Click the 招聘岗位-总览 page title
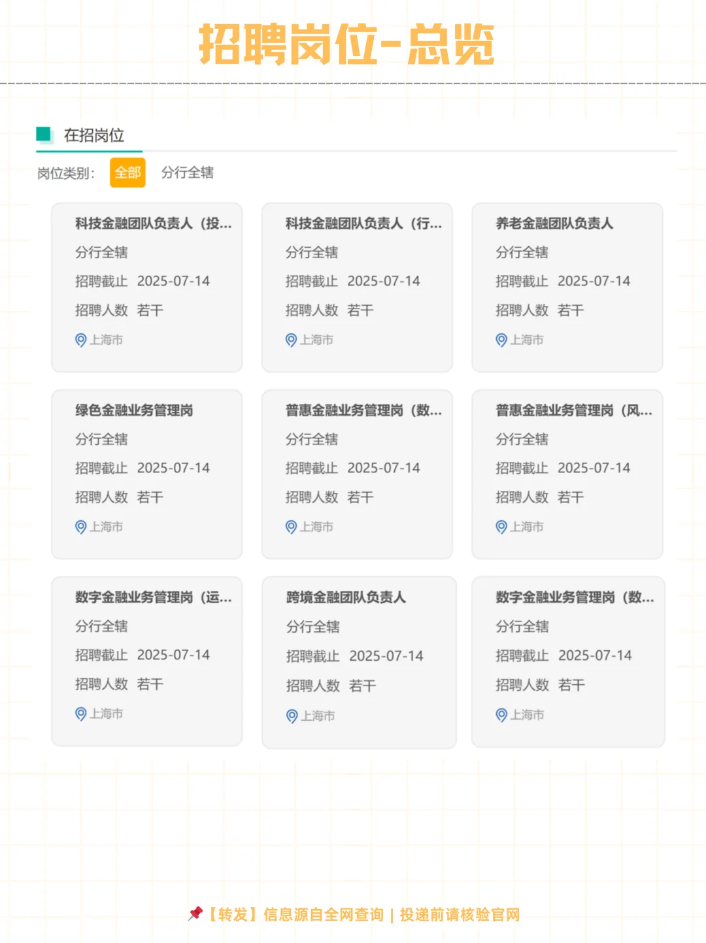 coord(346,44)
